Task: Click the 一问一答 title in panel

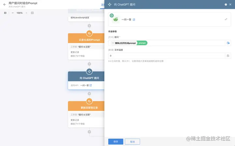Action: (x=126, y=20)
